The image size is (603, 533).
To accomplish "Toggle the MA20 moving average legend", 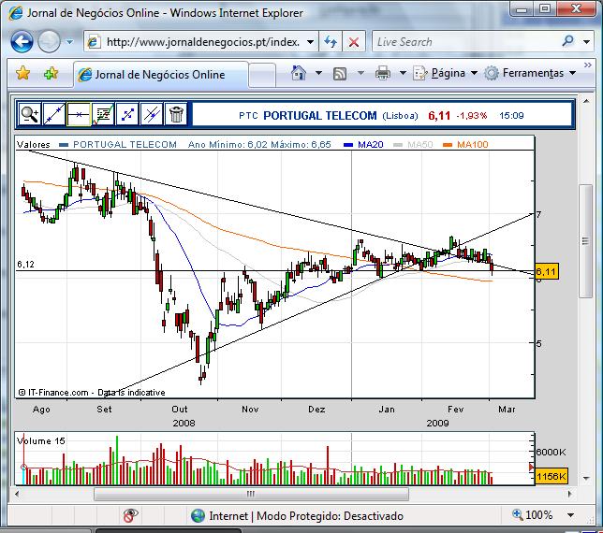I will tap(363, 145).
